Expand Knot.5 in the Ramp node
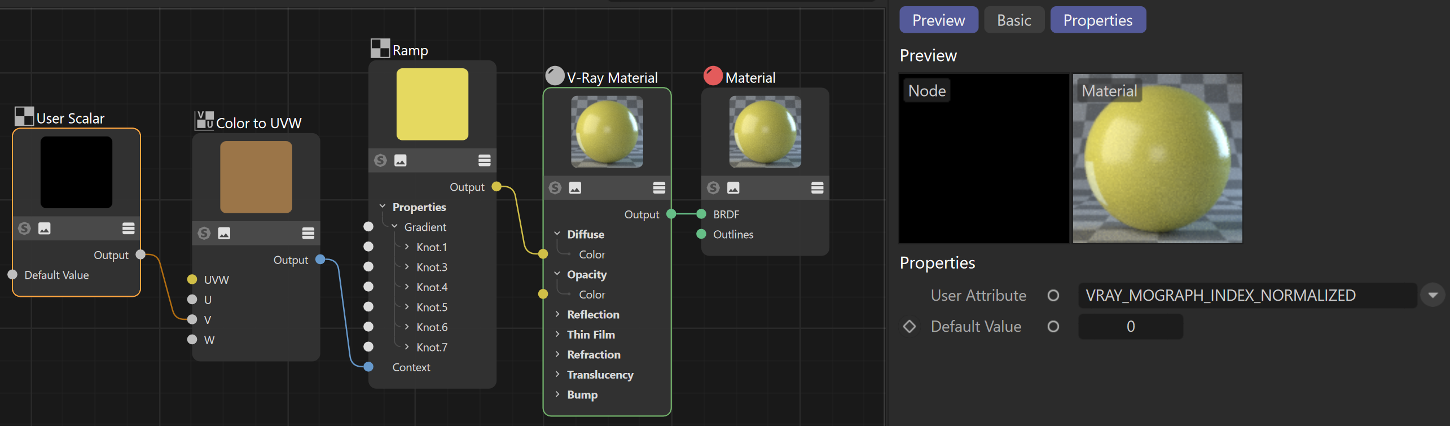This screenshot has height=426, width=1450. (407, 307)
